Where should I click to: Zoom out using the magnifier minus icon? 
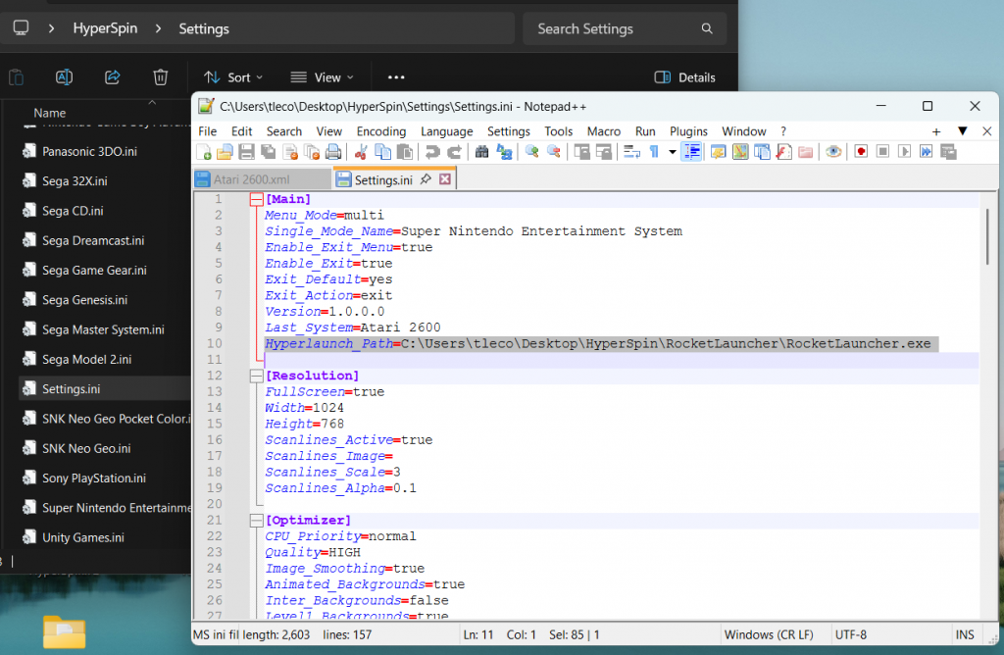pyautogui.click(x=554, y=152)
